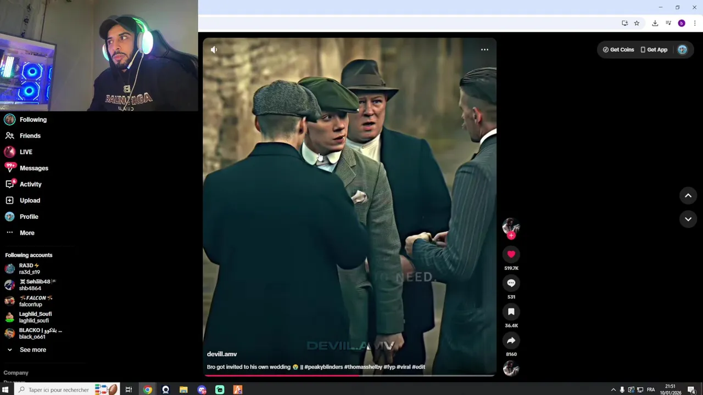Open Chrome media controls icon

668,23
